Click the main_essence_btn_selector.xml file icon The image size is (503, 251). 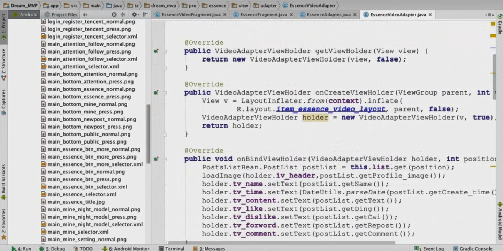(x=44, y=187)
